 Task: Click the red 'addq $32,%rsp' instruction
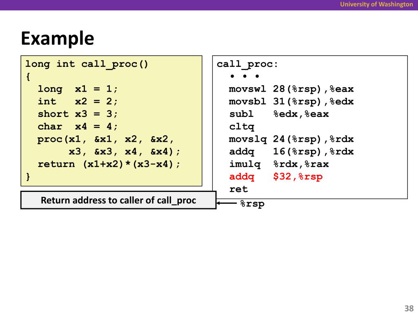tap(276, 176)
